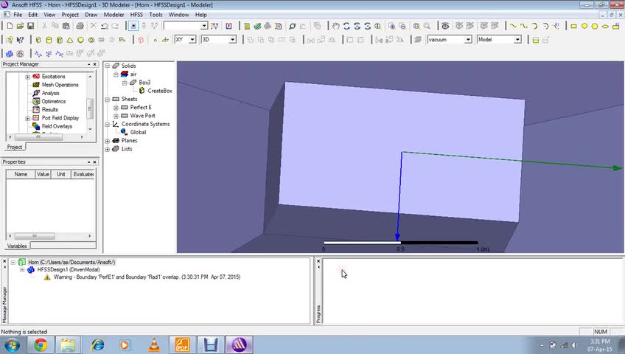Select the Draw Torus tool
The width and height of the screenshot is (625, 354).
(x=91, y=40)
